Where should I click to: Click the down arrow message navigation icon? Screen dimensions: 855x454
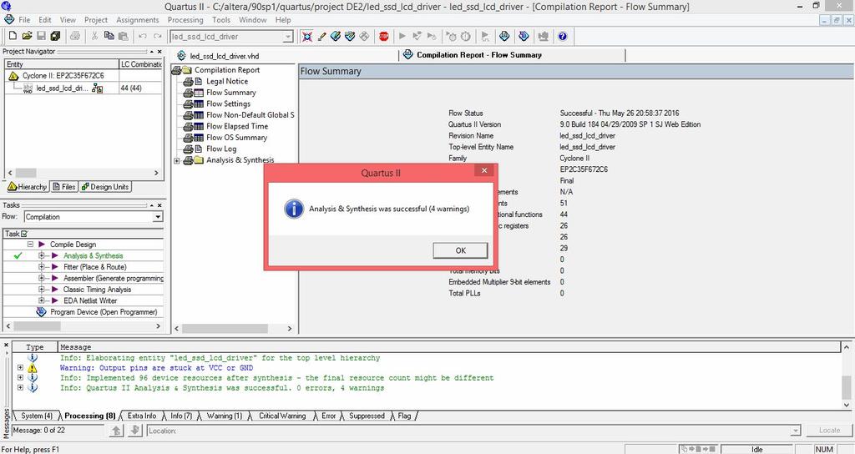(x=135, y=431)
